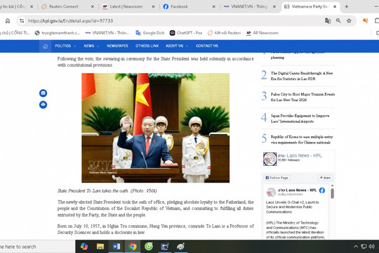Image resolution: width=379 pixels, height=253 pixels.
Task: Close the Latest | Newsroom tab
Action: 153,7
